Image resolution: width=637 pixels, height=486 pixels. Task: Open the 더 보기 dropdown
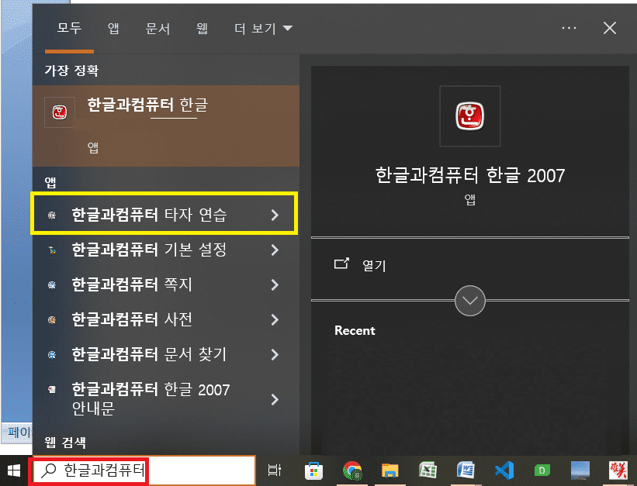[263, 29]
